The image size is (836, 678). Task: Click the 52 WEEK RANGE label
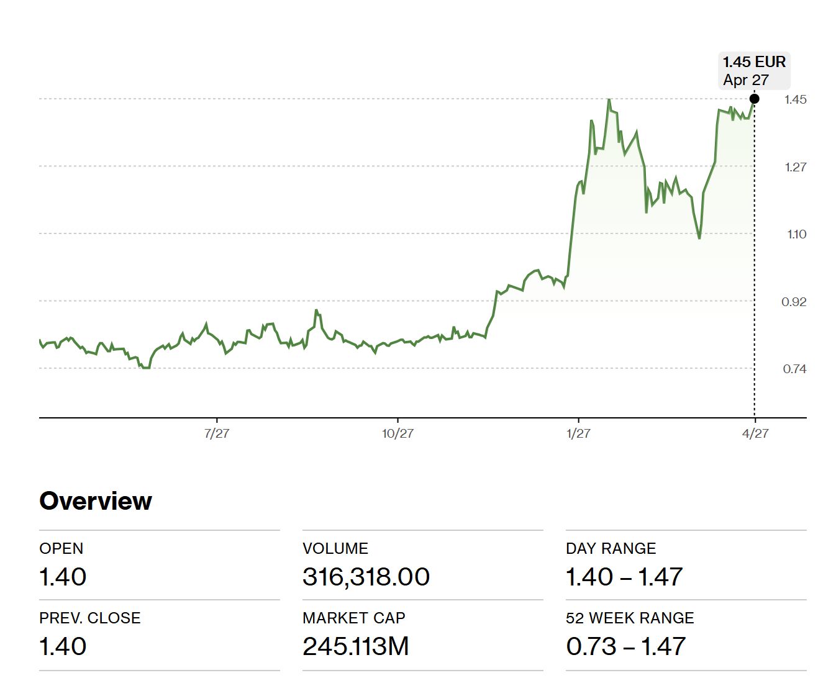pyautogui.click(x=630, y=618)
